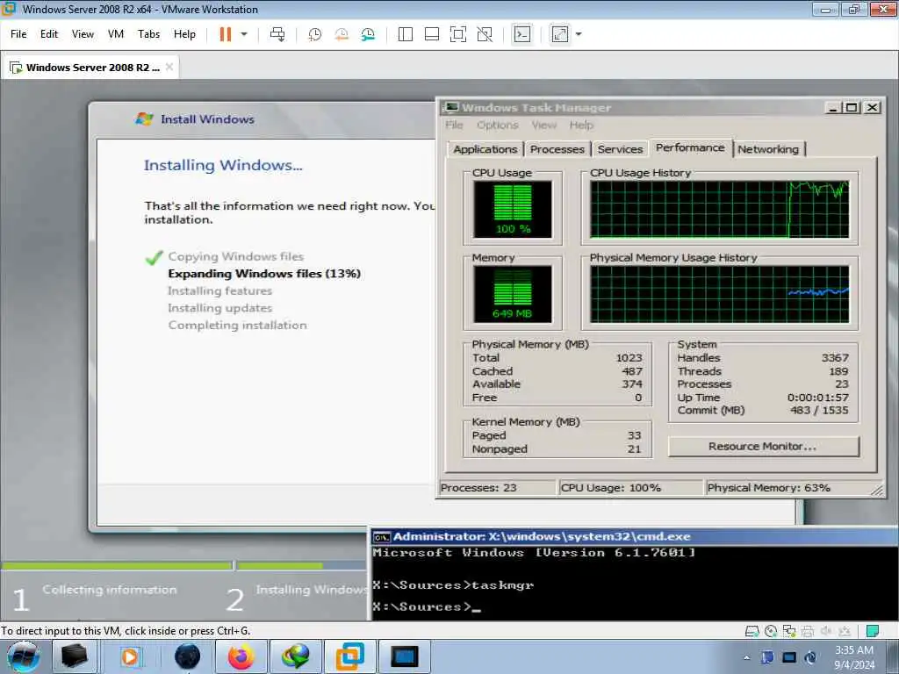Viewport: 899px width, 674px height.
Task: Click the Enter Full Screen icon
Action: 458,34
